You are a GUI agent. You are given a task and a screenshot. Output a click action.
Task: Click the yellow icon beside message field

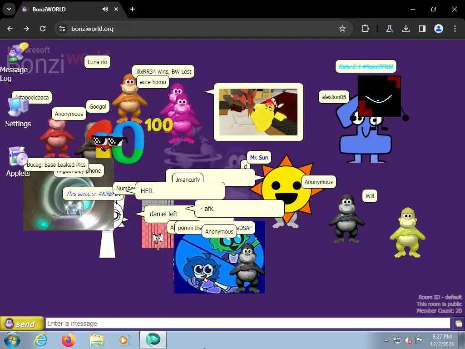[459, 324]
